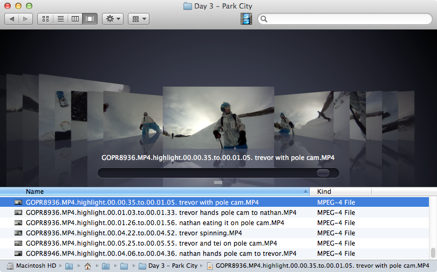The height and width of the screenshot is (272, 437).
Task: Toggle sort direction arrow on Name column
Action: (x=306, y=192)
